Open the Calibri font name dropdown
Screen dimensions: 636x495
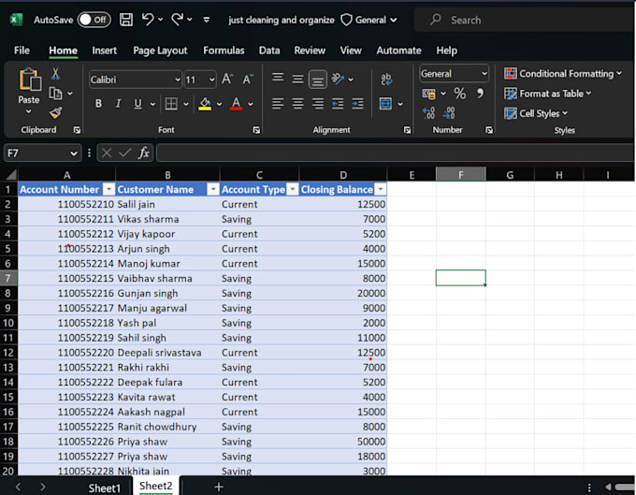tap(178, 80)
